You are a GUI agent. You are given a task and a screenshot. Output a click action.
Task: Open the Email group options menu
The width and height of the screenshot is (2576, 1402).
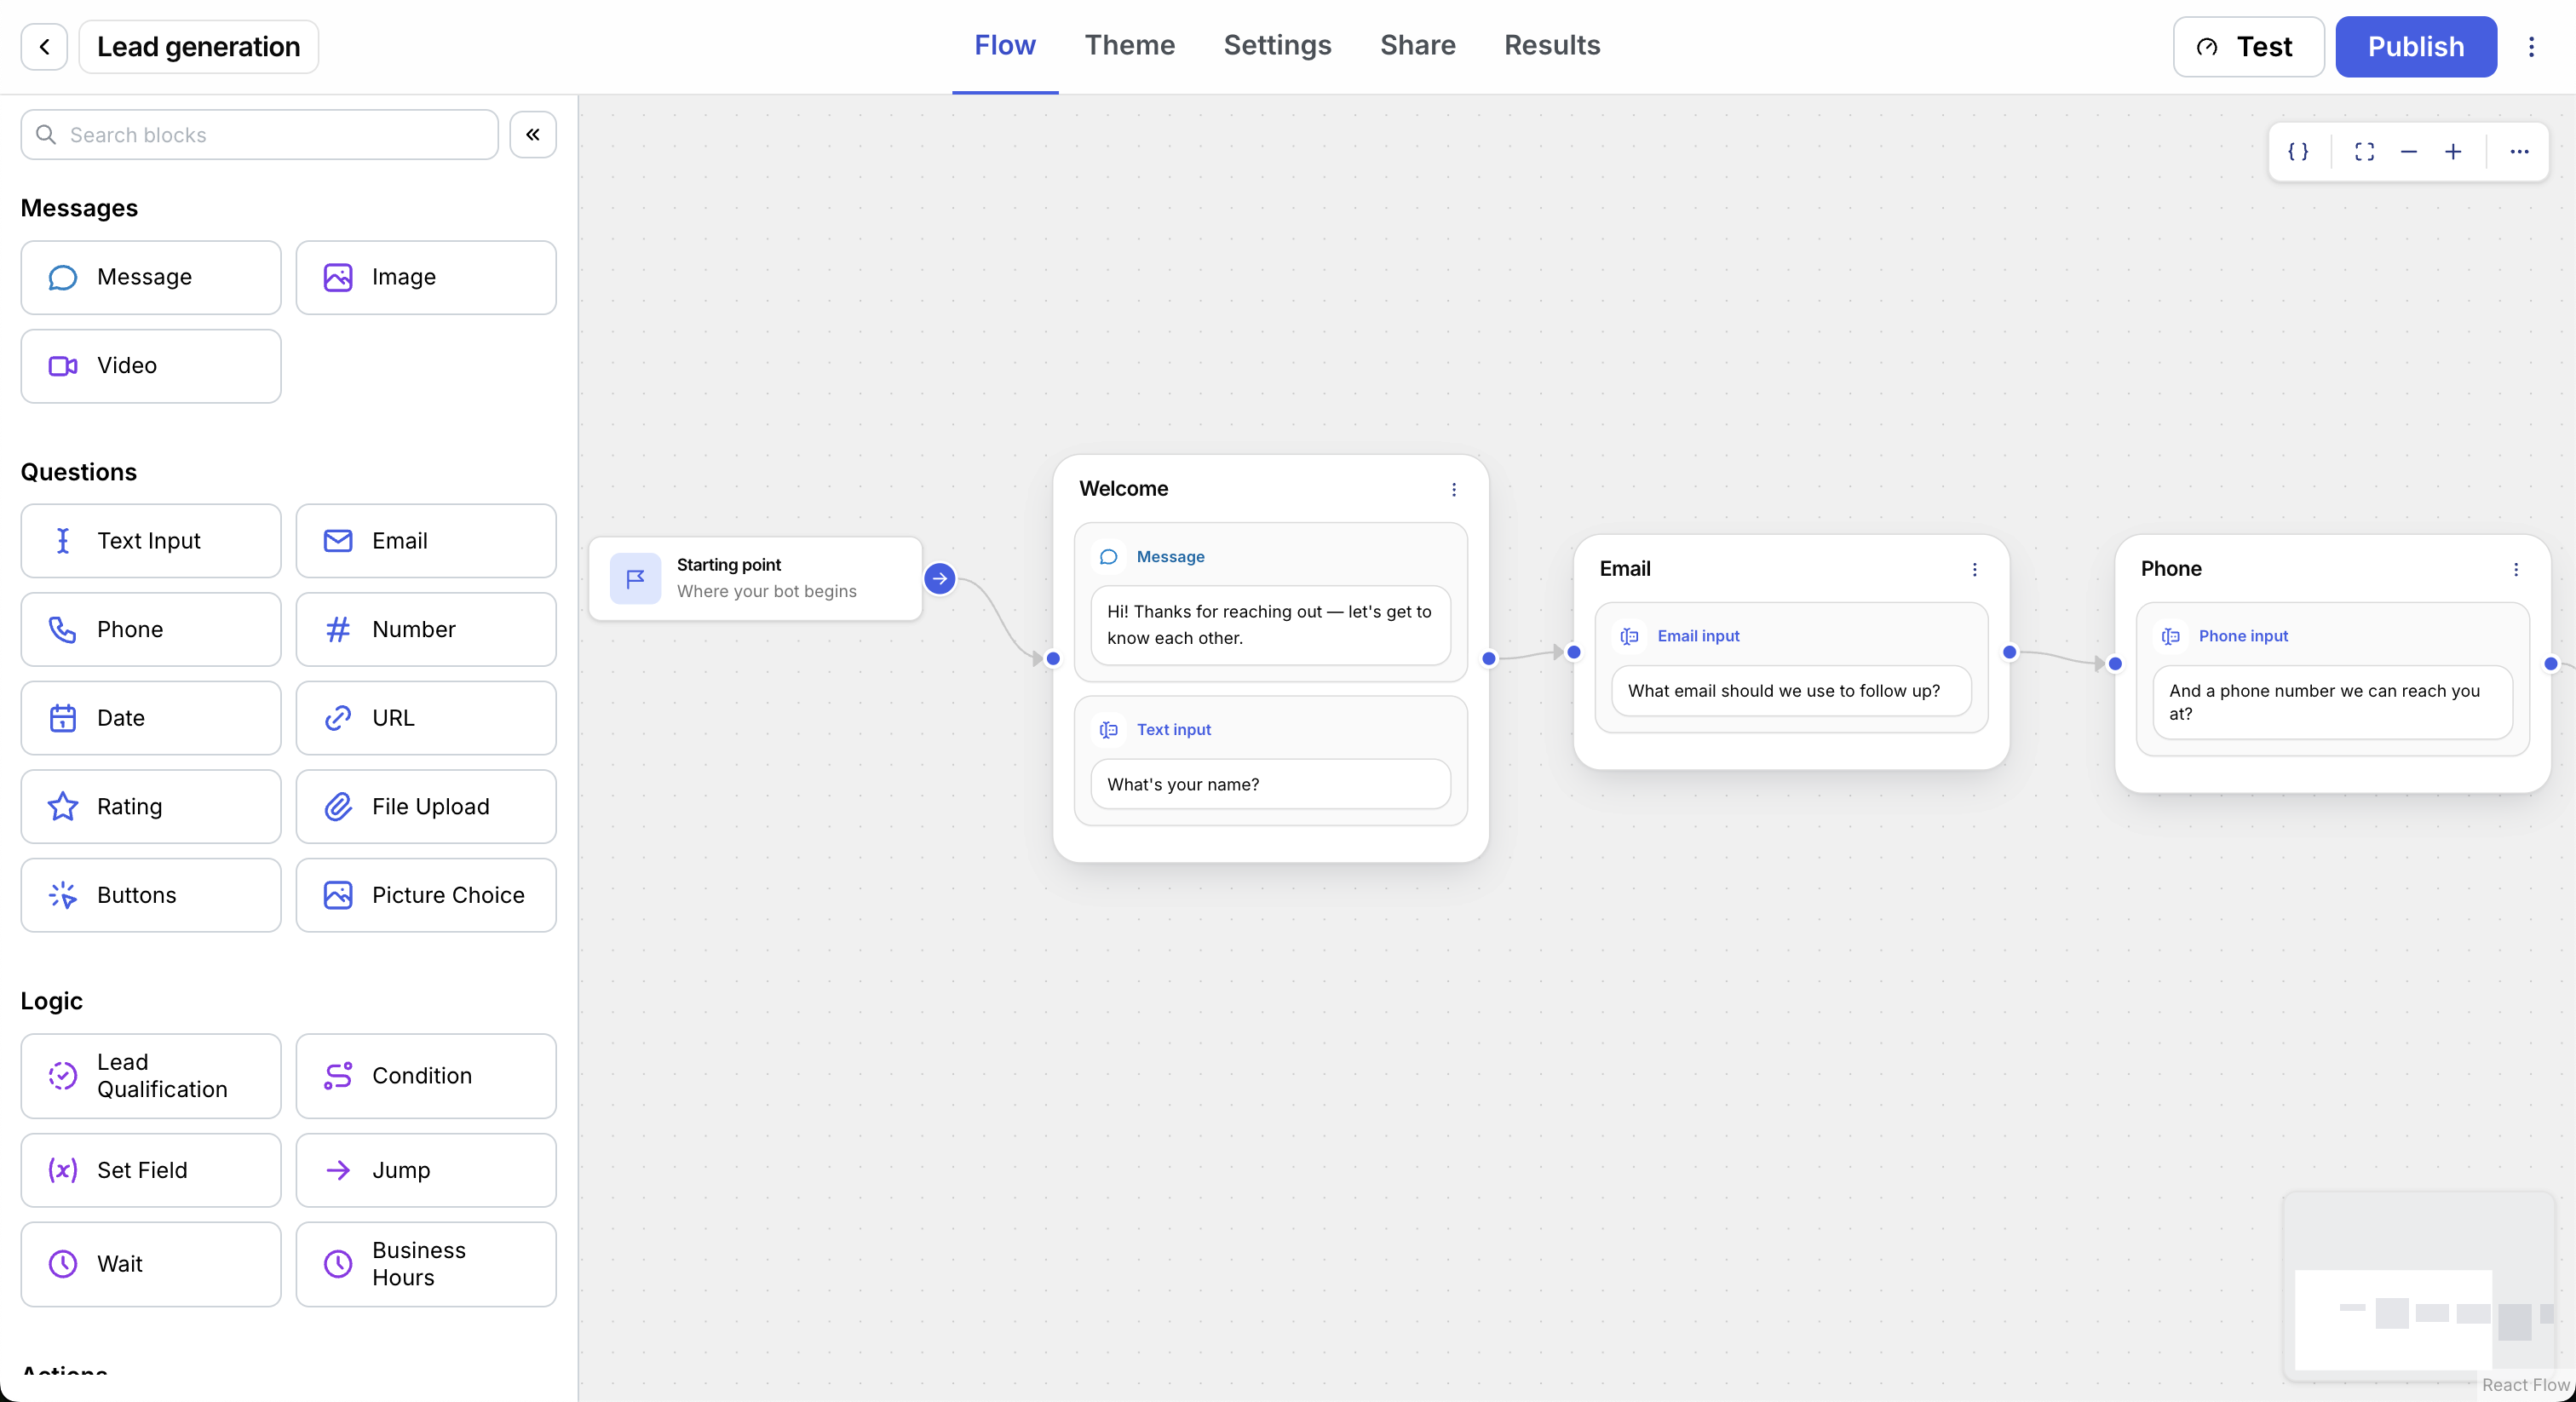click(x=1974, y=569)
